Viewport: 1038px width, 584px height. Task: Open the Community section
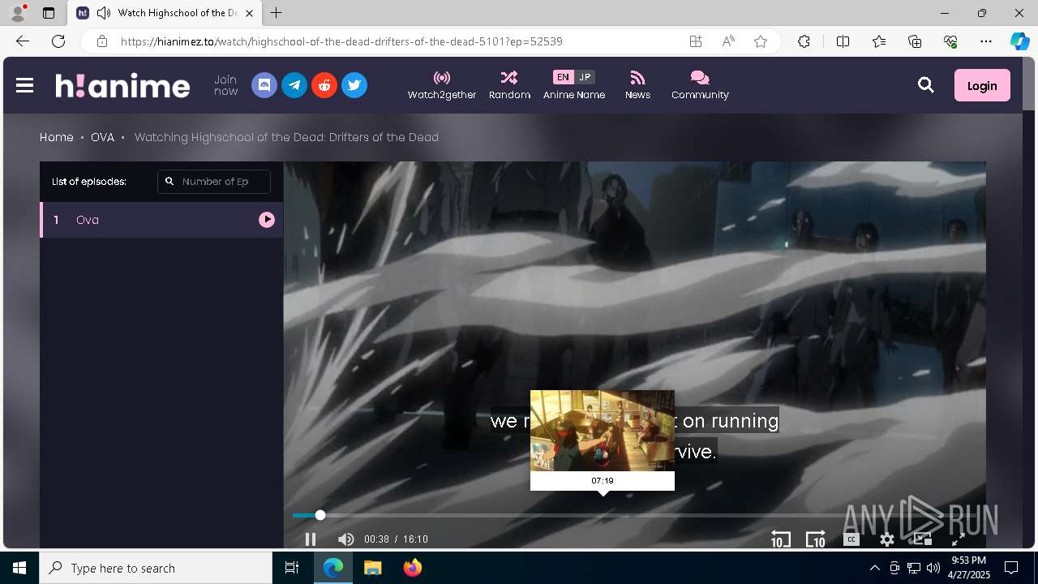click(x=700, y=85)
